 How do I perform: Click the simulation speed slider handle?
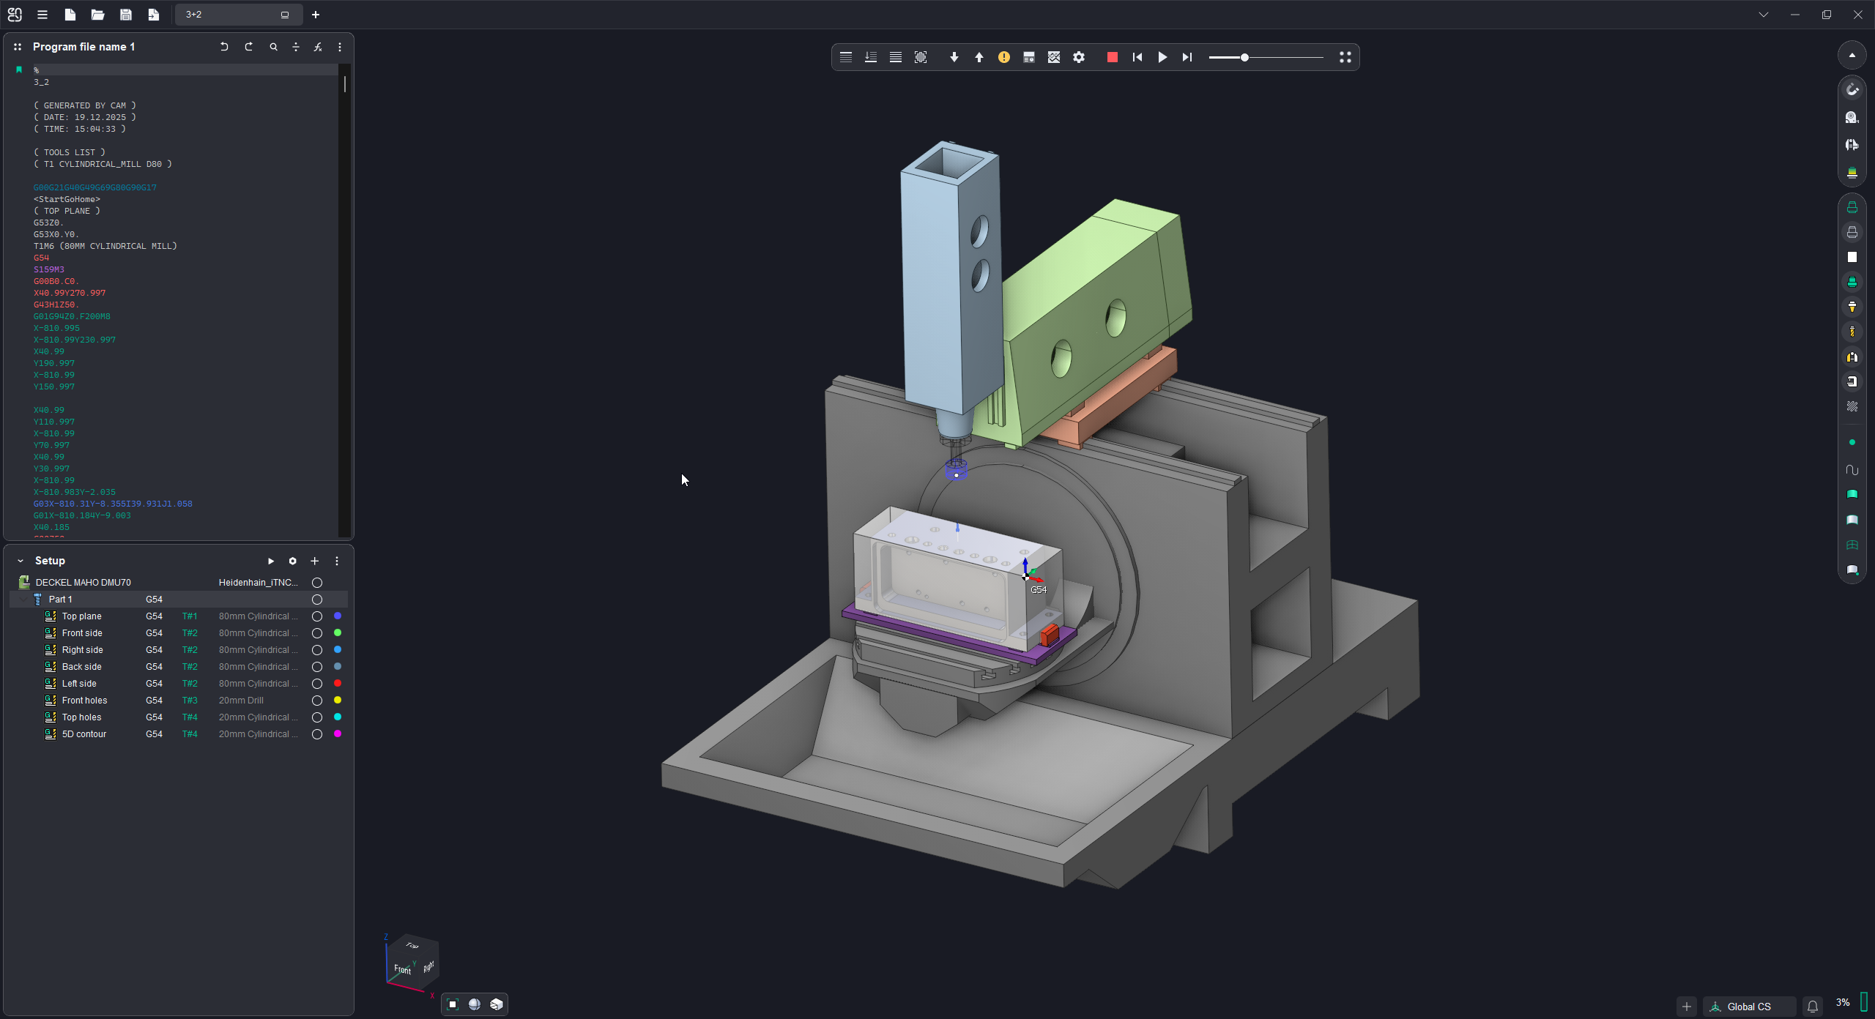[x=1244, y=57]
